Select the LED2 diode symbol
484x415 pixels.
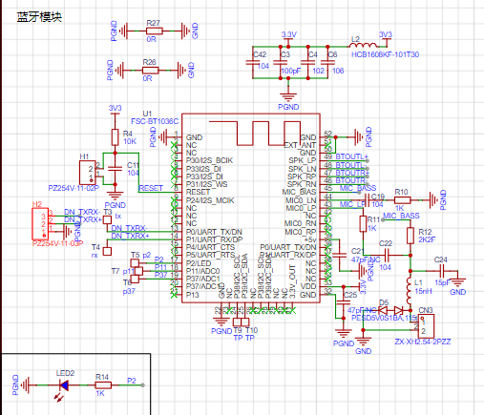64,385
